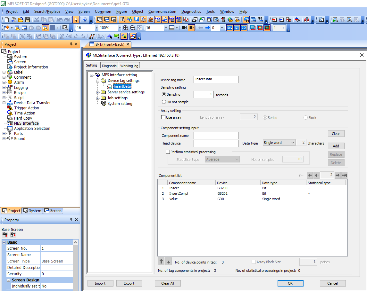Select the InsertCompl row in Component list
Viewport: 367px width, 291px height.
coord(252,193)
